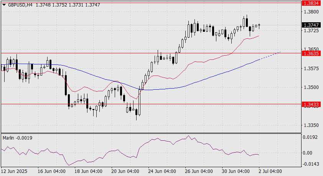Click the dotted blue projection line end
This screenshot has width=323, height=176.
click(x=280, y=52)
